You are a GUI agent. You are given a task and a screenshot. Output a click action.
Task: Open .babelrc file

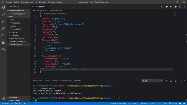(x=14, y=32)
